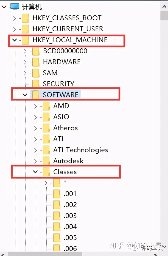Click the HKEY_CURRENT_USER folder icon
This screenshot has width=168, height=256.
pos(26,29)
